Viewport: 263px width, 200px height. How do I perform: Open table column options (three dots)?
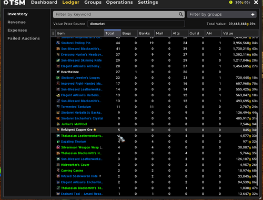pyautogui.click(x=53, y=33)
